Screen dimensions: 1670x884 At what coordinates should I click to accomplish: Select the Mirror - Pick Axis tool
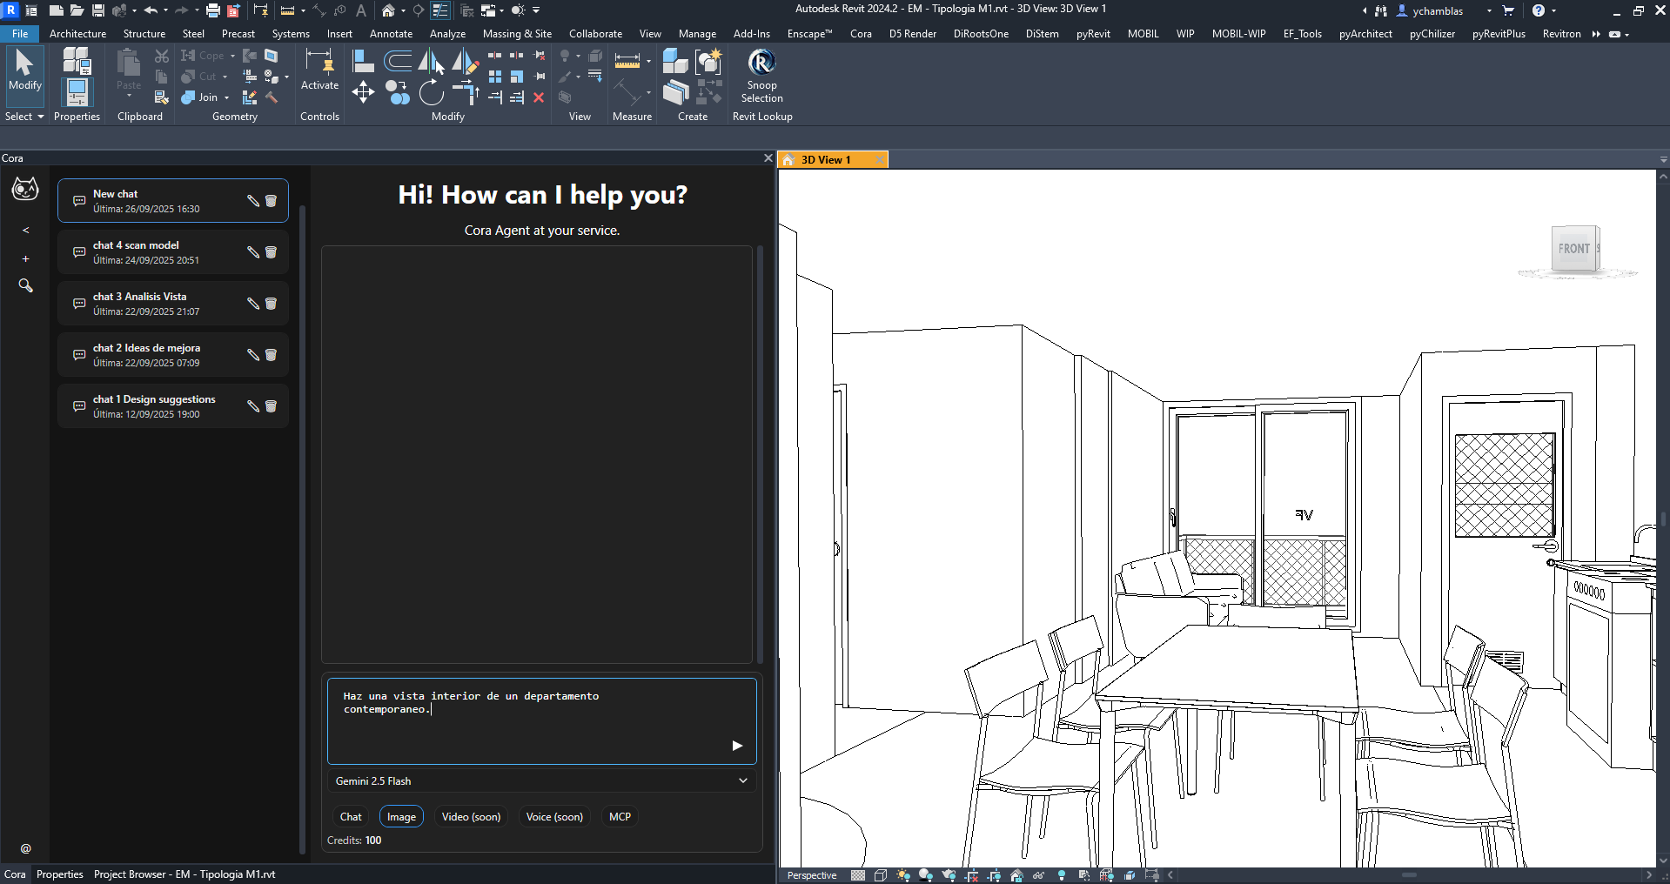click(x=430, y=60)
